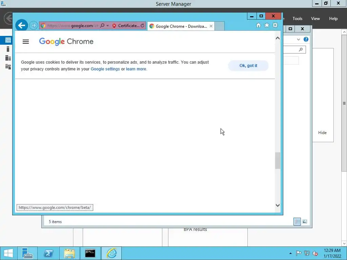Click the network tray icon
This screenshot has height=260, width=347.
click(x=307, y=253)
